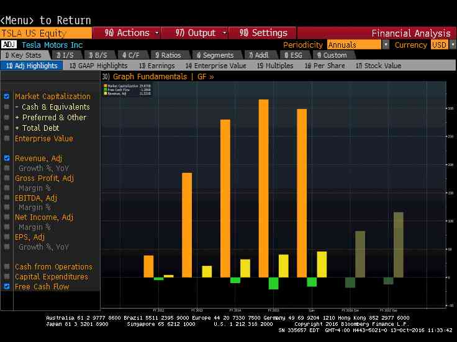Tick the EBITDA, Adj checkbox
The height and width of the screenshot is (342, 457).
(x=7, y=198)
